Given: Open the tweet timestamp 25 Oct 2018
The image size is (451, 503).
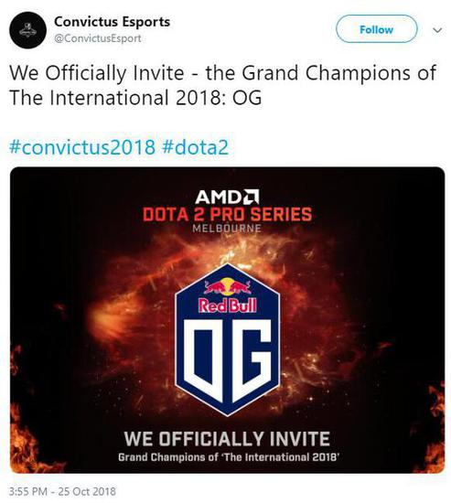Looking at the screenshot, I should pos(62,491).
